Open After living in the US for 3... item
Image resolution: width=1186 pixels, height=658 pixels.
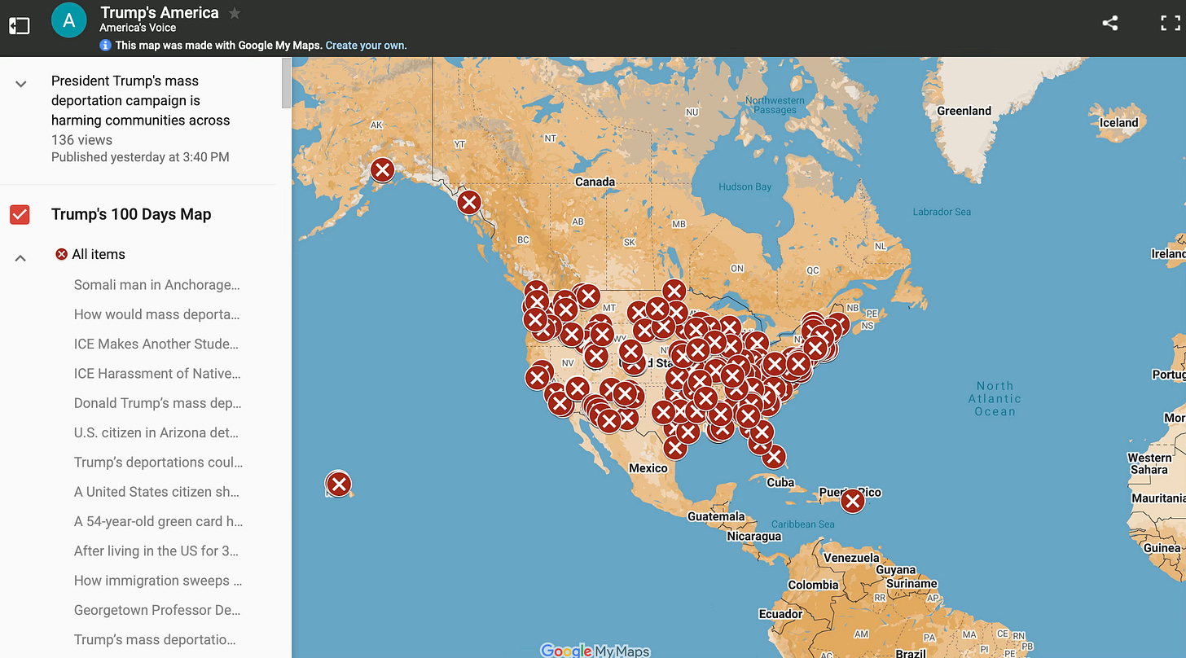[156, 551]
